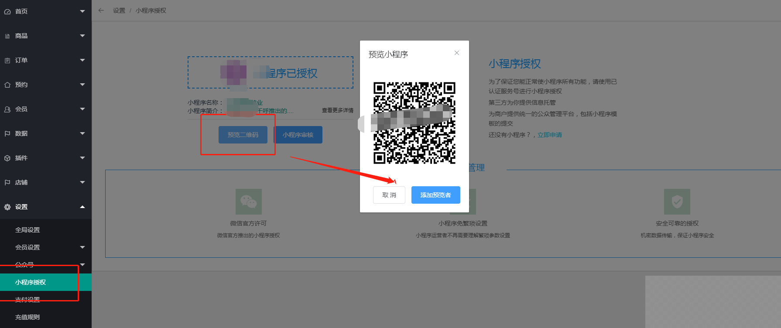Viewport: 781px width, 328px height.
Task: Click the 订单 orders icon in sidebar
Action: point(7,60)
